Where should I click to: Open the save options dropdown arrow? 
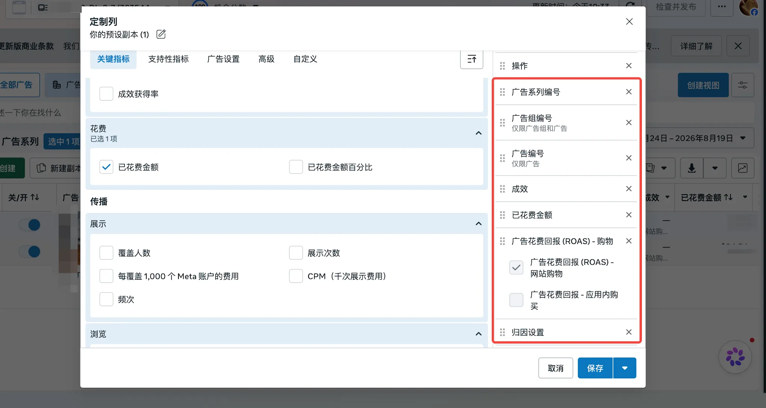[x=625, y=368]
